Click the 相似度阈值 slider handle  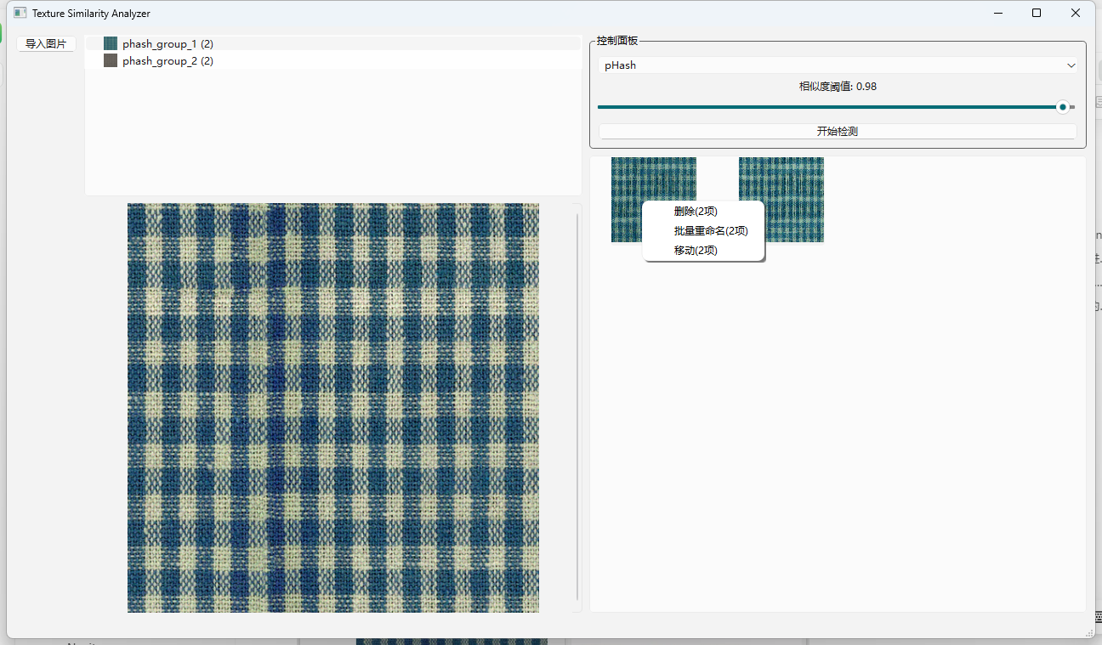(x=1062, y=107)
